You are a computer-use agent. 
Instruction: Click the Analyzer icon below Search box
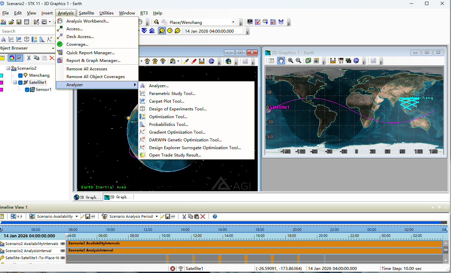pos(3,39)
